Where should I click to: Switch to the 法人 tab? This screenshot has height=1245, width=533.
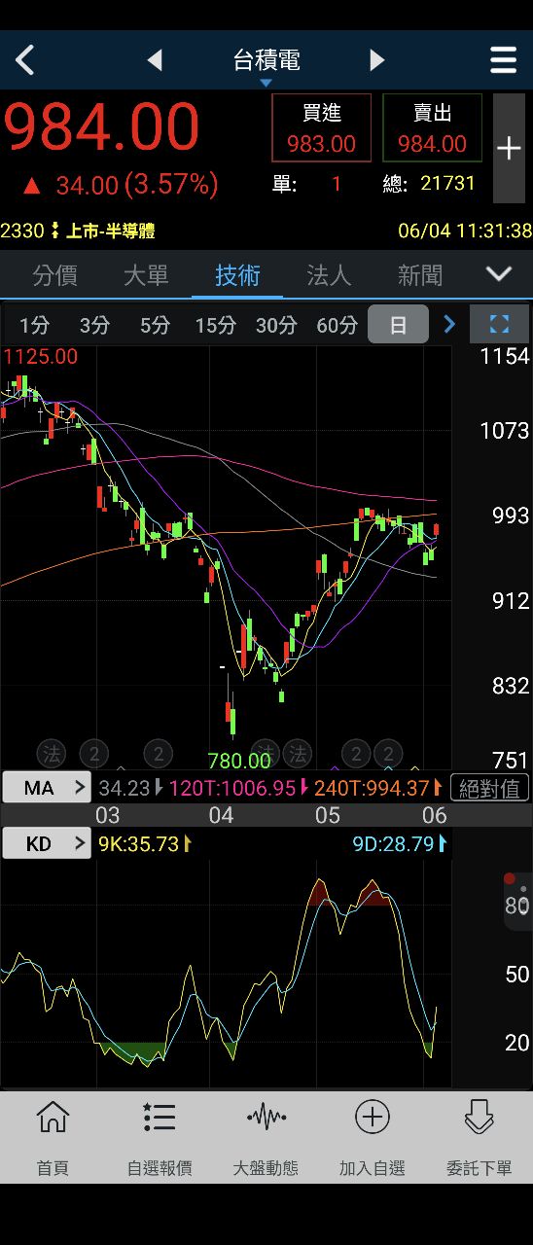(329, 275)
